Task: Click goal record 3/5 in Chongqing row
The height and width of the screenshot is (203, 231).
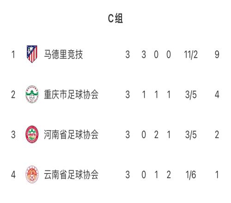Action: tap(191, 95)
